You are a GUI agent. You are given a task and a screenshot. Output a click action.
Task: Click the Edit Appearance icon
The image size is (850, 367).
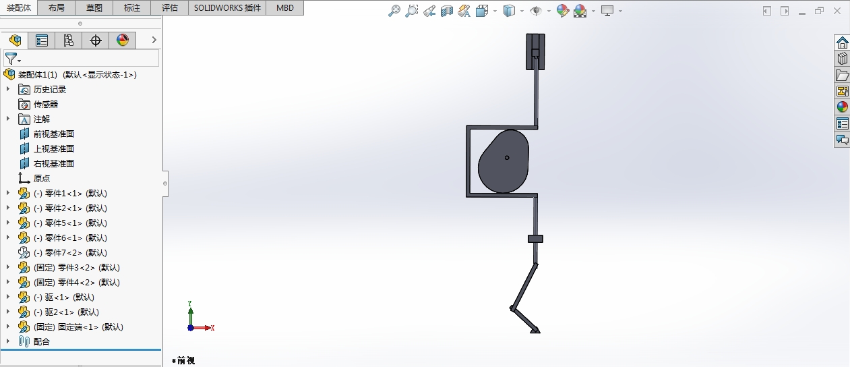pos(563,11)
